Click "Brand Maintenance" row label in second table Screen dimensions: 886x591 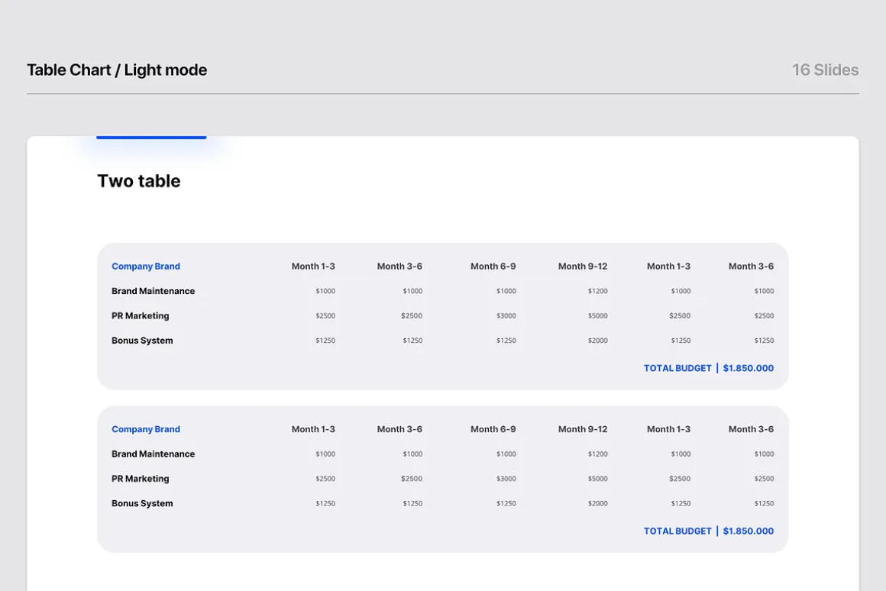click(153, 454)
